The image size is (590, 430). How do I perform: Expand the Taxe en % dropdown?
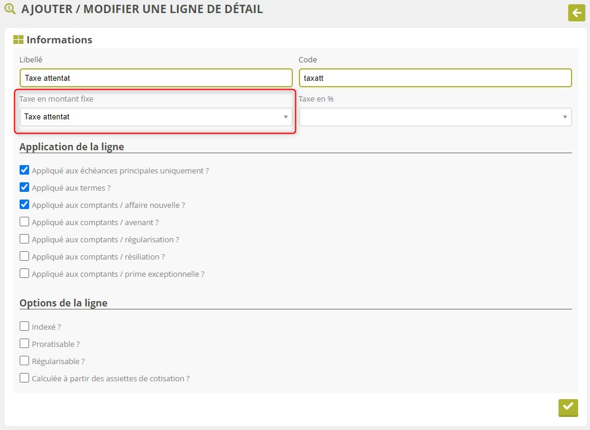click(435, 117)
